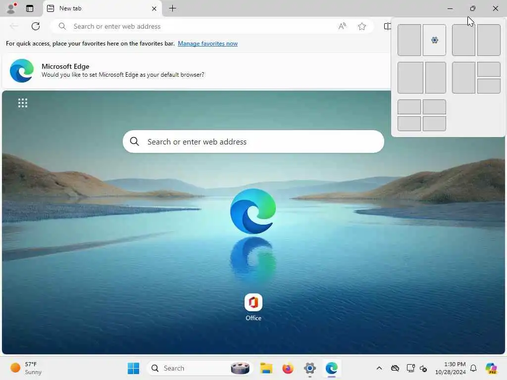The image size is (507, 380).
Task: Click the OneDrive cloud tray icon
Action: click(395, 368)
